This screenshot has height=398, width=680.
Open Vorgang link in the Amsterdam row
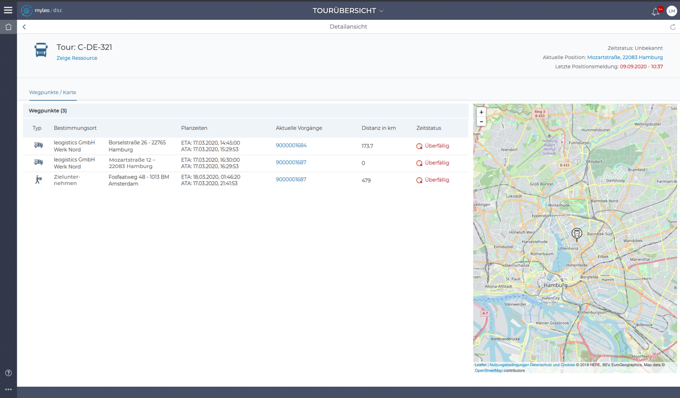pos(291,180)
